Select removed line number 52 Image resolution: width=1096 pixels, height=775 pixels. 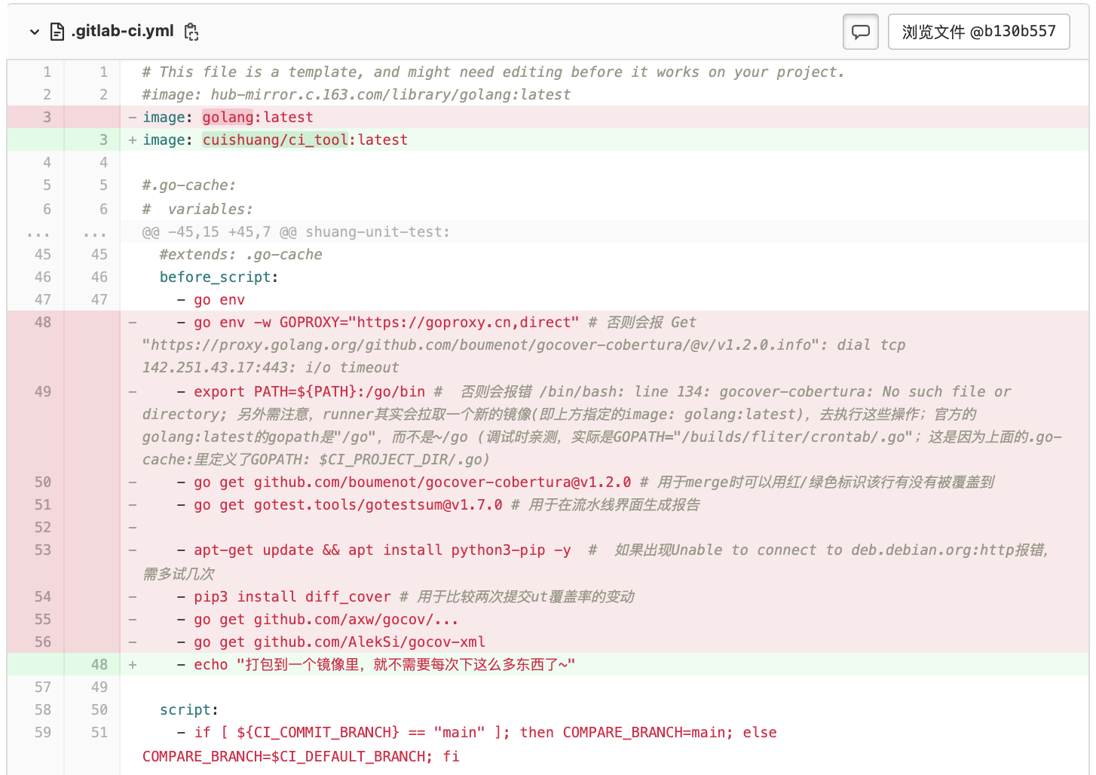(43, 527)
